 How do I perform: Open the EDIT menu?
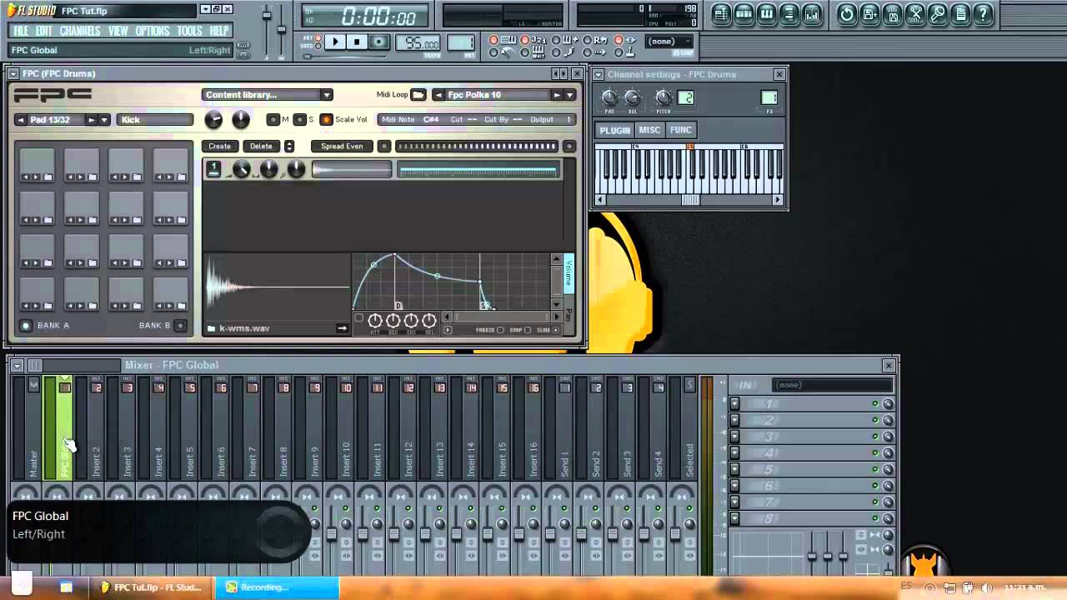coord(44,31)
